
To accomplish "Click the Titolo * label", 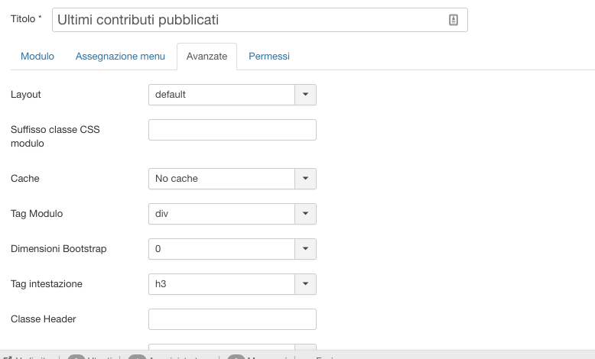I will (x=26, y=19).
